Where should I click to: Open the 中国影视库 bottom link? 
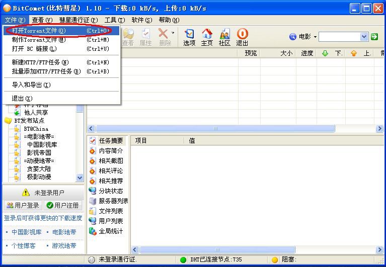click(x=27, y=232)
